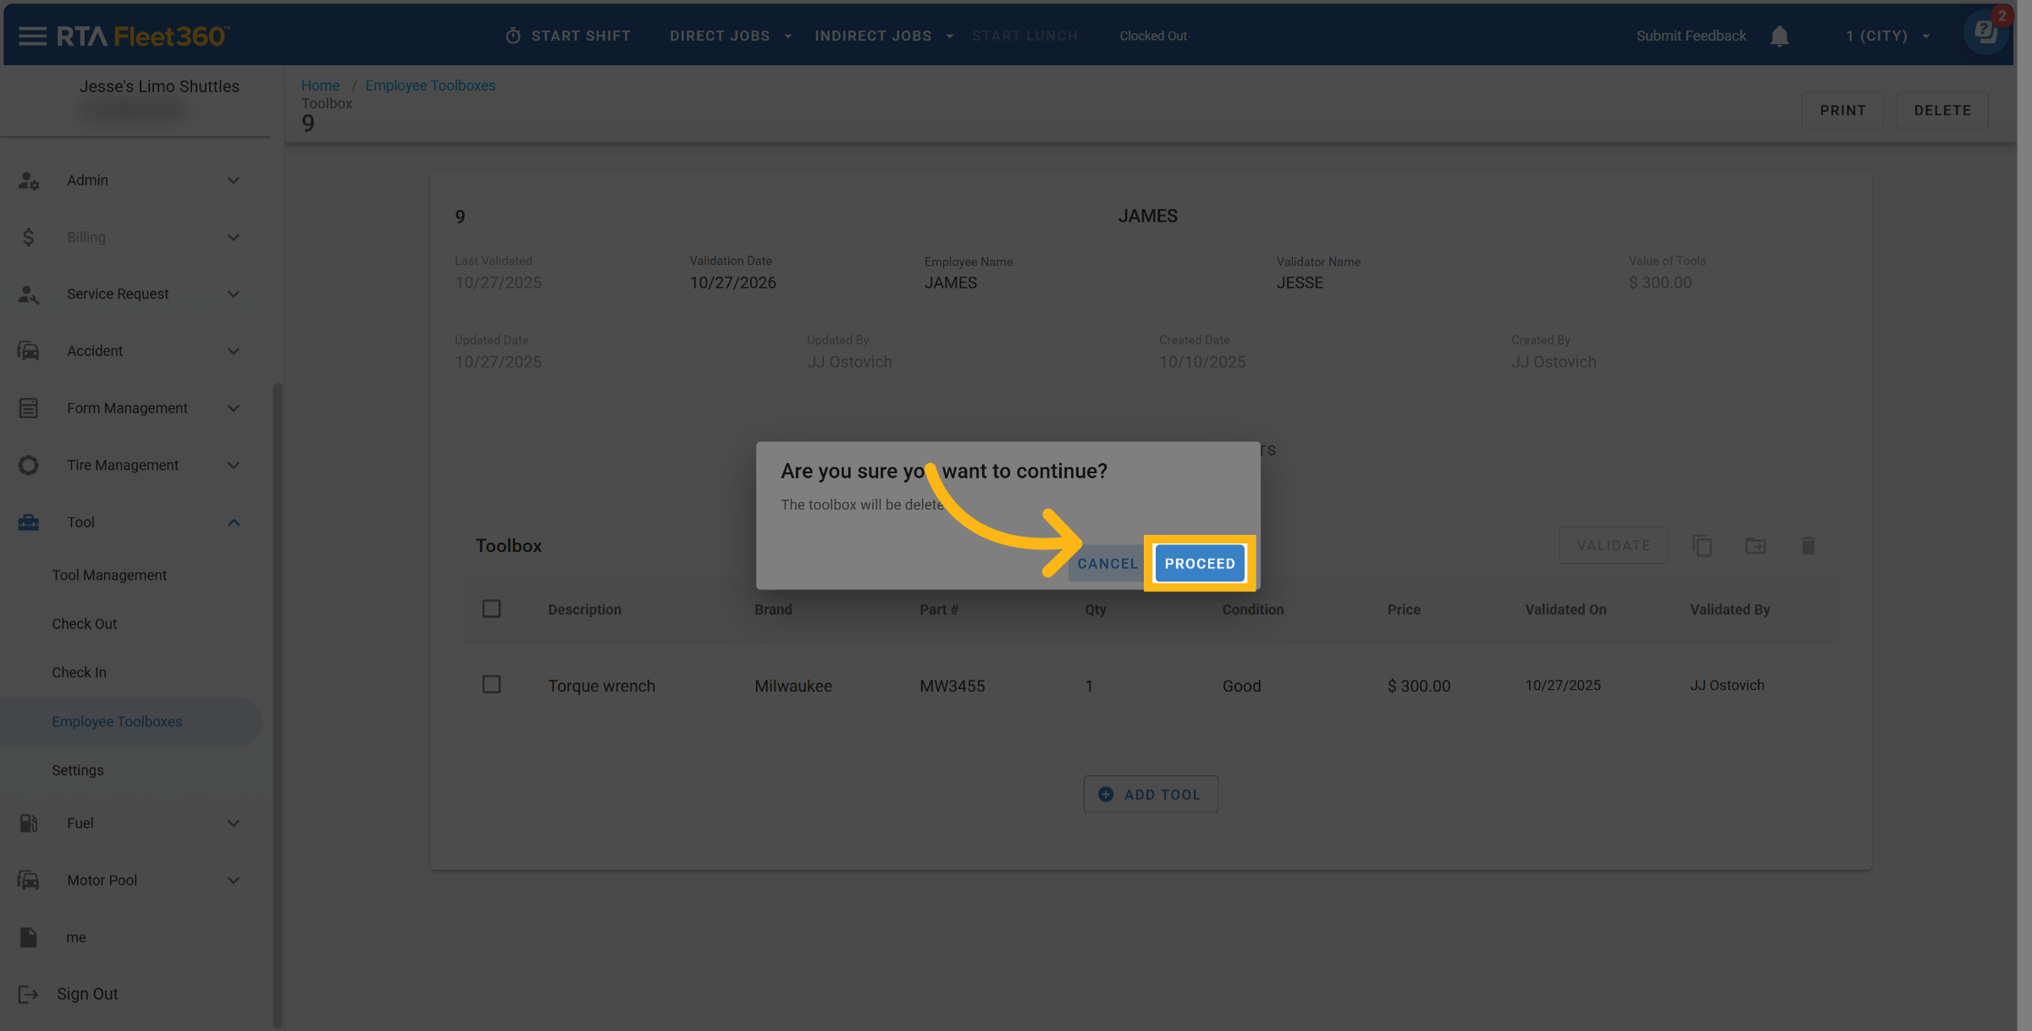Screen dimensions: 2032x1031
Task: Click the Employee Toolboxes breadcrumb link
Action: (430, 85)
